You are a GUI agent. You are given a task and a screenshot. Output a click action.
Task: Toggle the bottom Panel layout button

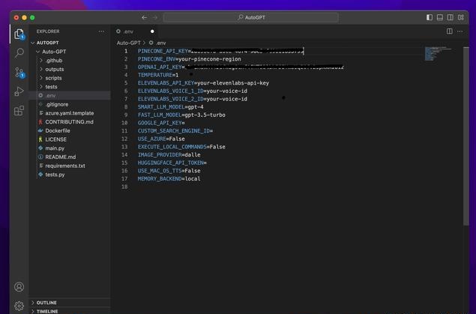(x=439, y=17)
